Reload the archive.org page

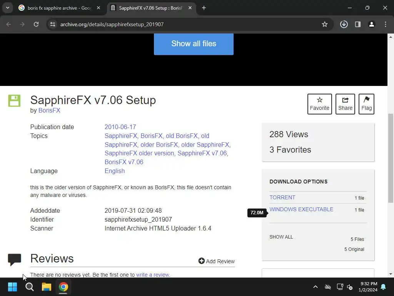tap(36, 24)
